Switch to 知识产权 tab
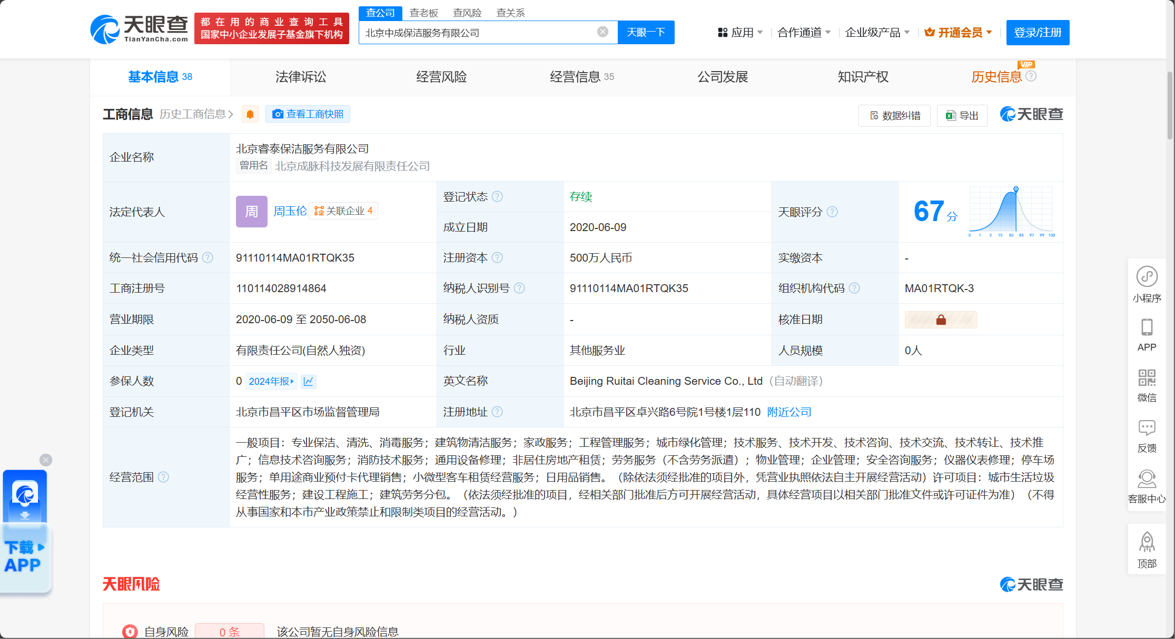 tap(863, 77)
